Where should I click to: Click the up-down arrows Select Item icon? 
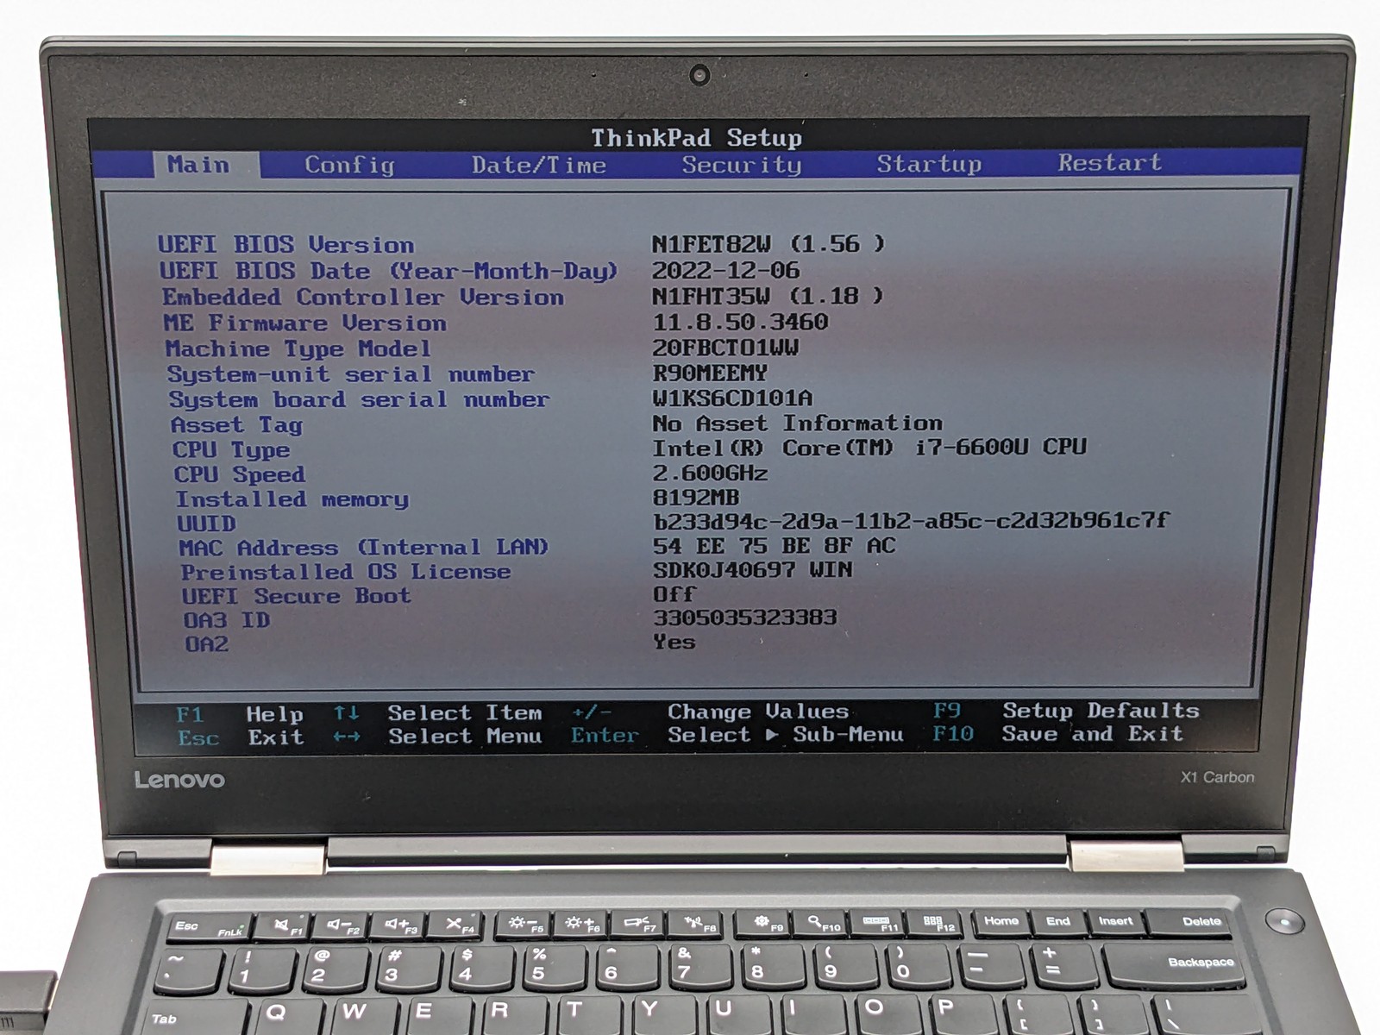(347, 712)
